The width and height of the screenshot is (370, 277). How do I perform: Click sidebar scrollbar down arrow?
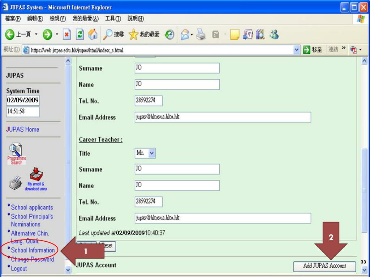[68, 270]
